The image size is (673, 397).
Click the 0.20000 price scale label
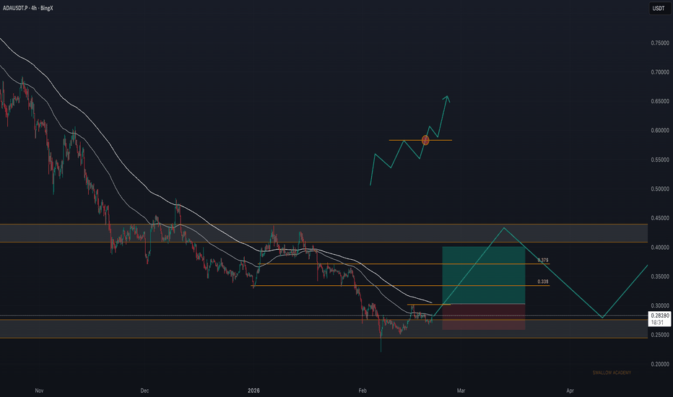tap(657, 365)
